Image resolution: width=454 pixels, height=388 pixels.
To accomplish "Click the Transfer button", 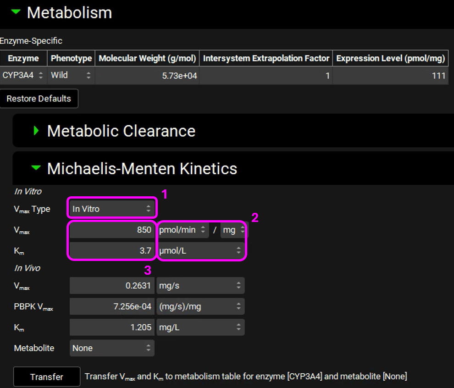I will pyautogui.click(x=47, y=377).
